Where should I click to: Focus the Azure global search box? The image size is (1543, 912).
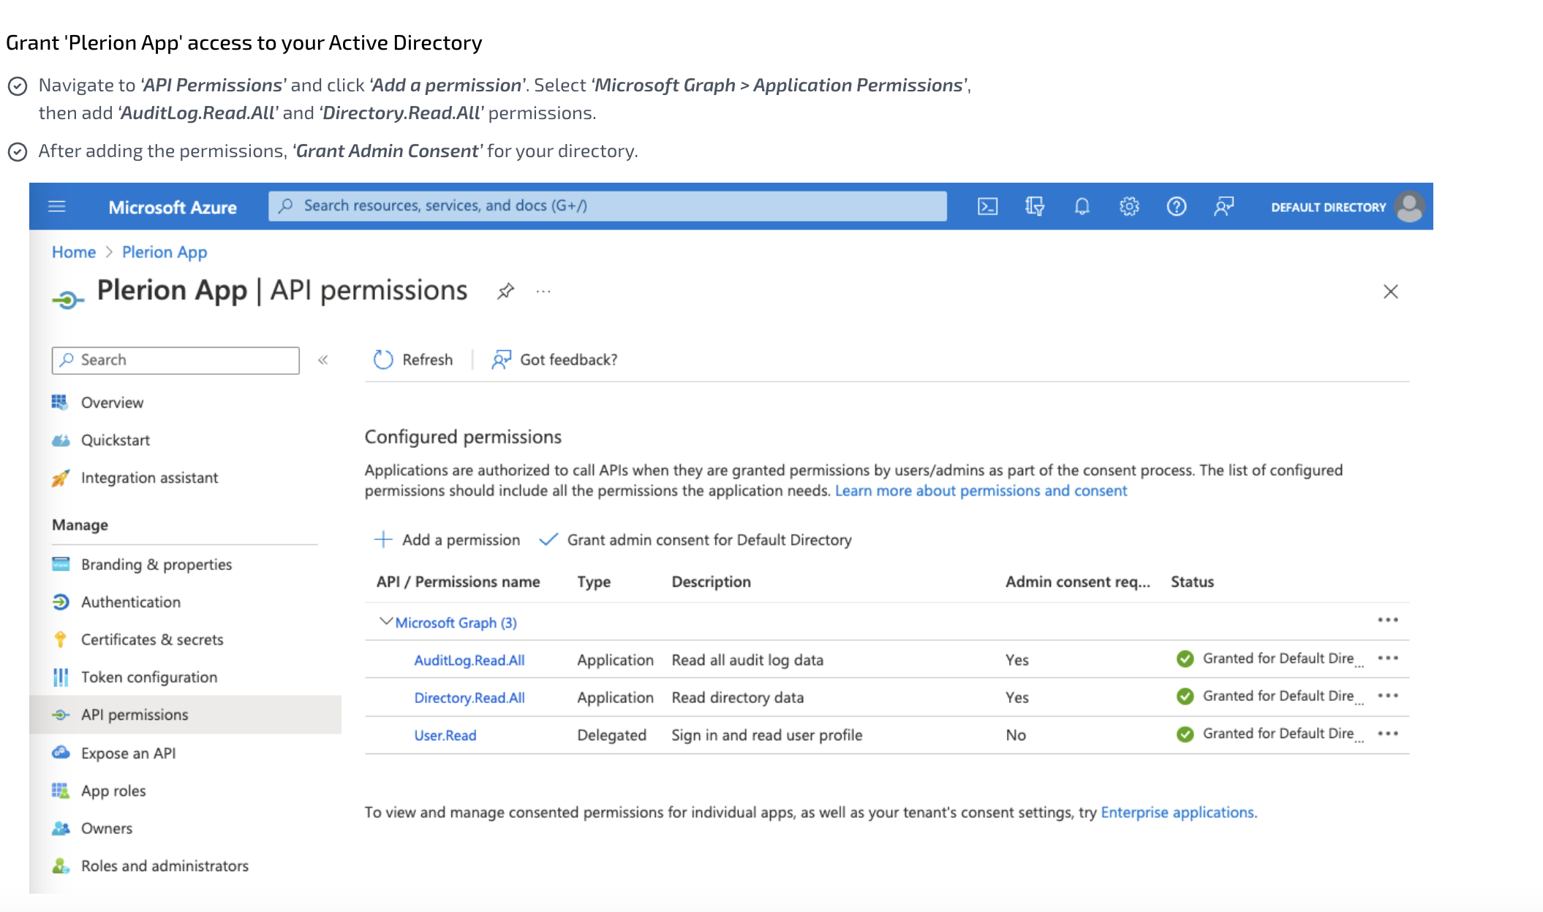click(608, 206)
